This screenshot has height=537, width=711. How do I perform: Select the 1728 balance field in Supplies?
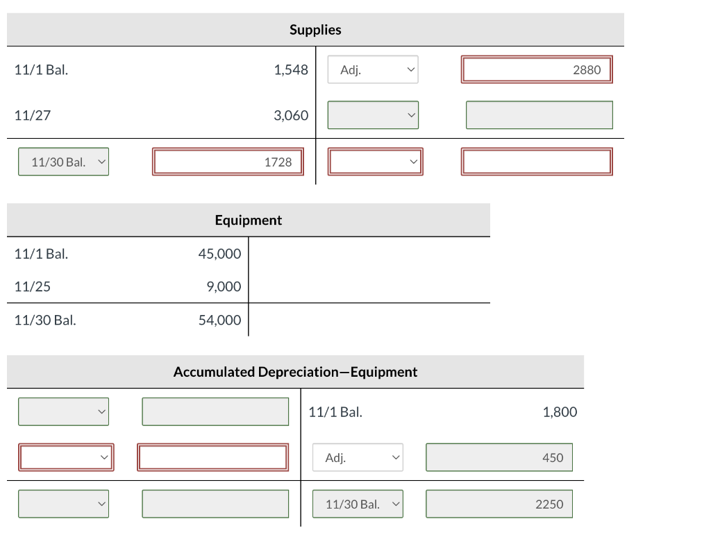tap(228, 161)
